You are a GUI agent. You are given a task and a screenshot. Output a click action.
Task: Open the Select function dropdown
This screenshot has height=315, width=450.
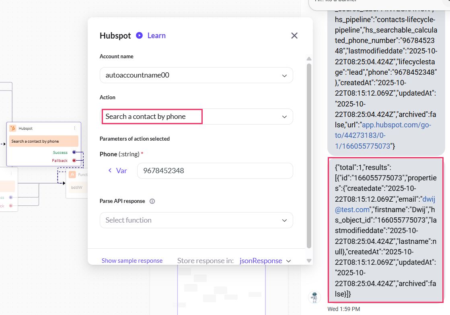point(284,220)
